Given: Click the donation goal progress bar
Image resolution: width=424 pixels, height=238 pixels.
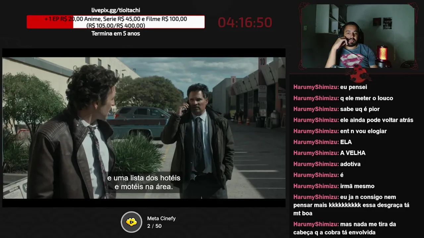Looking at the screenshot, I should 116,22.
